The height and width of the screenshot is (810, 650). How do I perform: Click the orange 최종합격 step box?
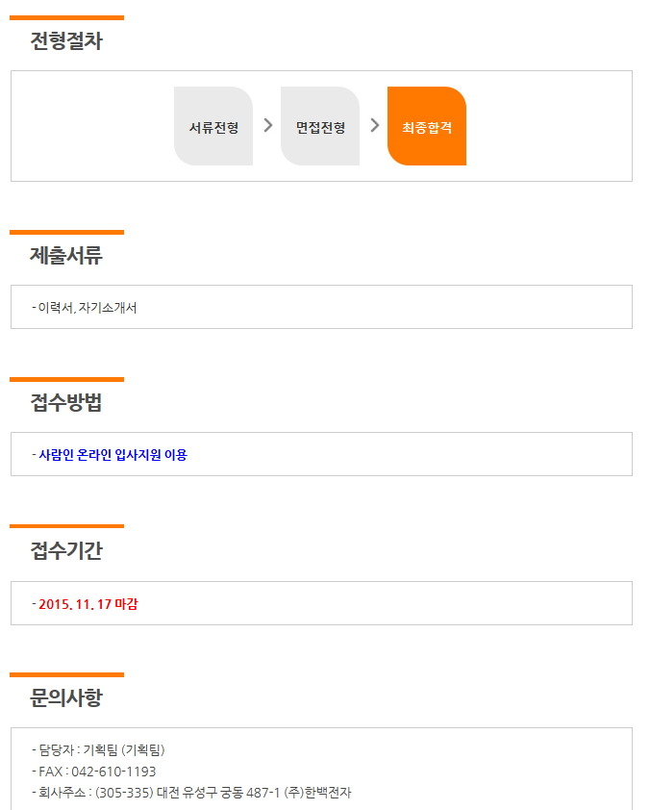coord(427,126)
